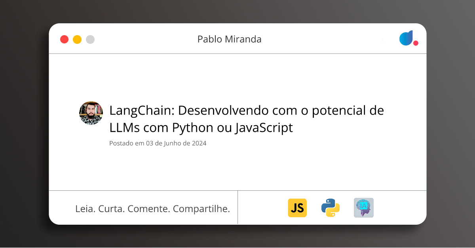Click the word LLMs in the headline
The image size is (475, 248).
(125, 128)
